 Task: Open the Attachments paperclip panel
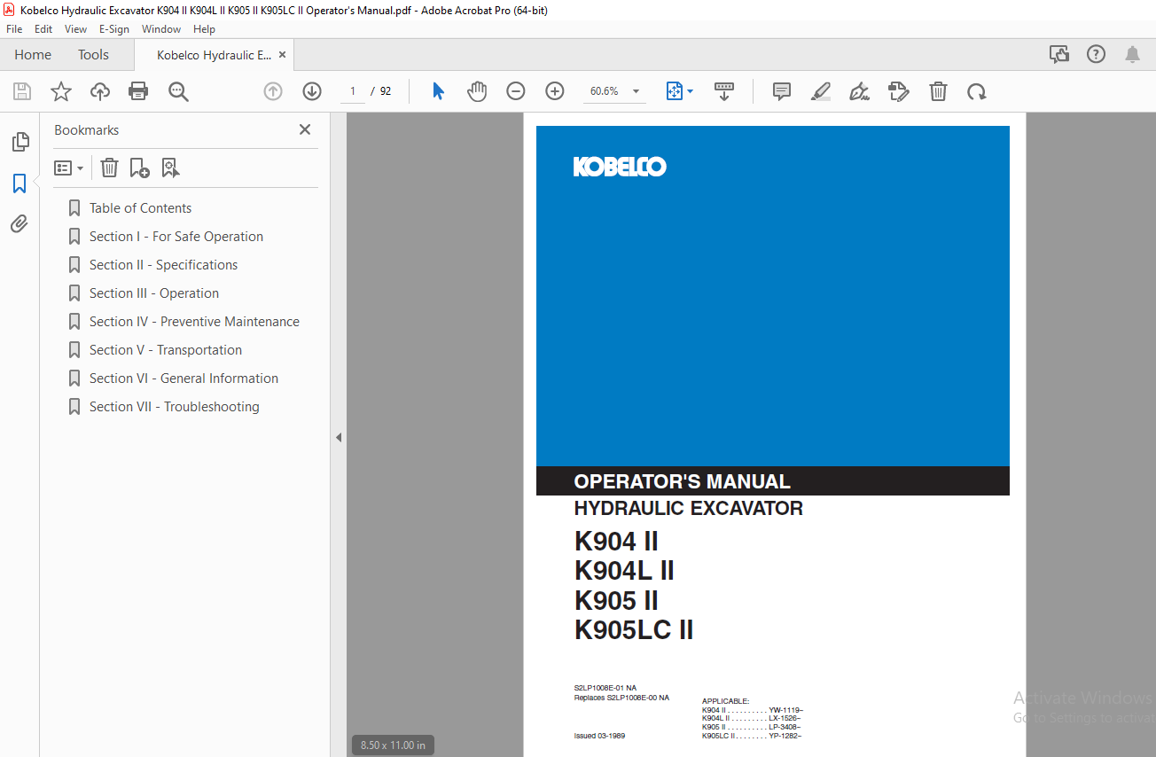(x=20, y=223)
